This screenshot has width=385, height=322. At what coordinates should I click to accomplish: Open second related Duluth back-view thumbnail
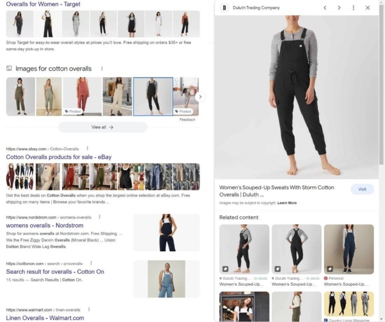click(296, 249)
